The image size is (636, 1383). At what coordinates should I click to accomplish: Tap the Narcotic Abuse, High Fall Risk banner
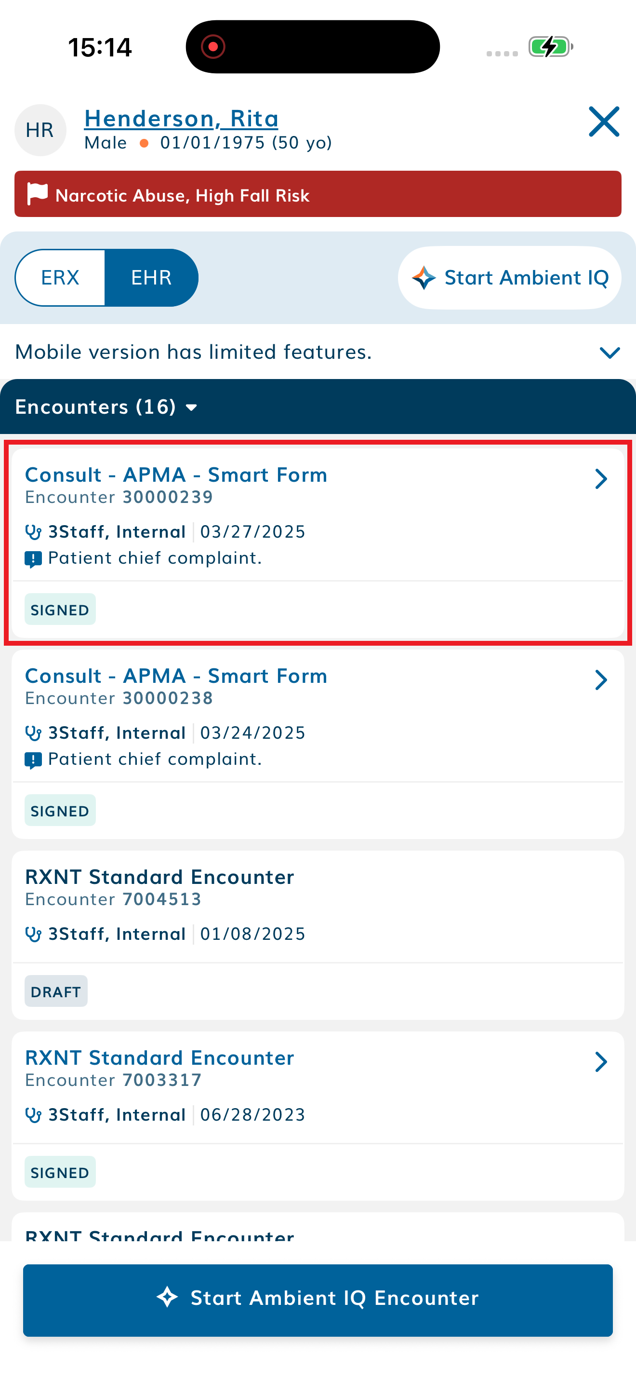point(318,194)
